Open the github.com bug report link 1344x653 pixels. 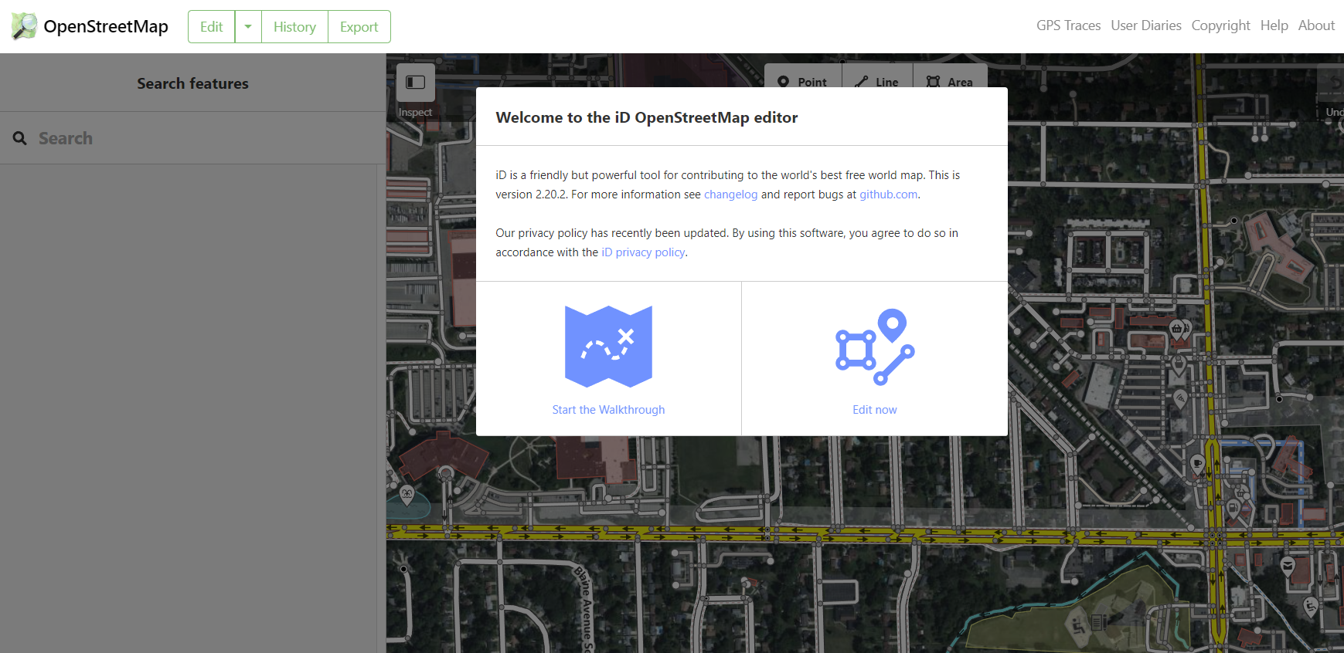click(888, 195)
